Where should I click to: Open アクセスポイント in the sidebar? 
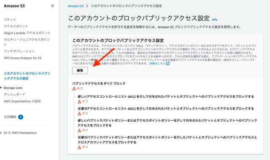click(x=16, y=26)
